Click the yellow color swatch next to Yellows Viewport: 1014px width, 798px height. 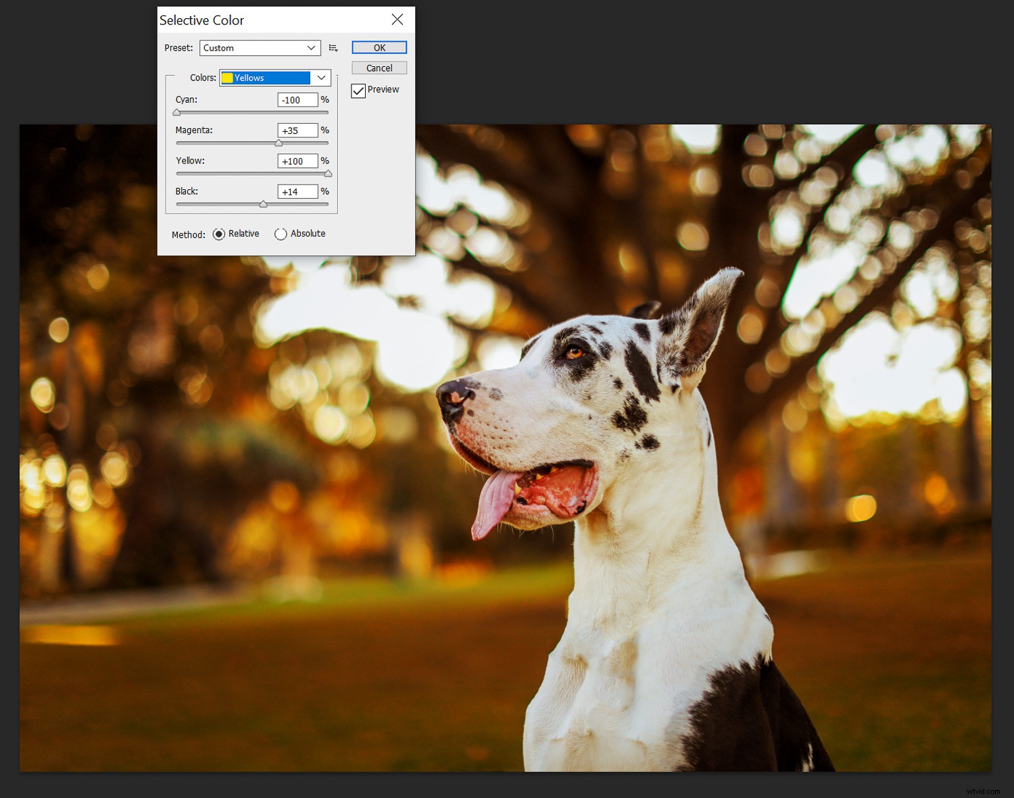click(227, 78)
